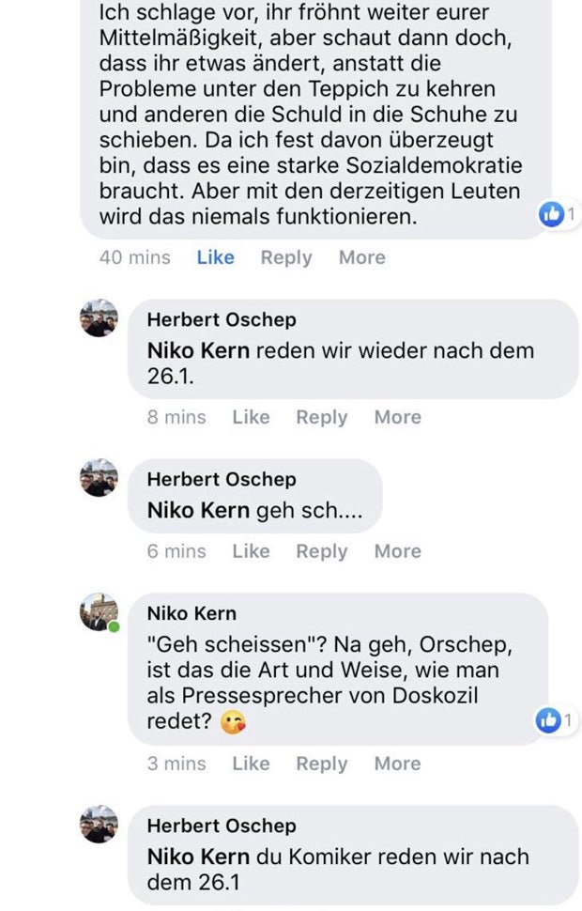
Task: Click the like count icon on the top comment
Action: tap(549, 214)
